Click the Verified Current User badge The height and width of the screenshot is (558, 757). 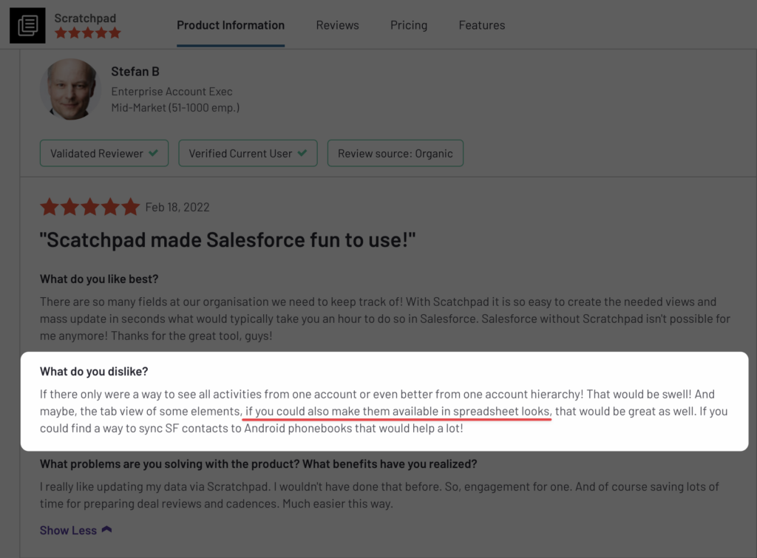pyautogui.click(x=248, y=152)
